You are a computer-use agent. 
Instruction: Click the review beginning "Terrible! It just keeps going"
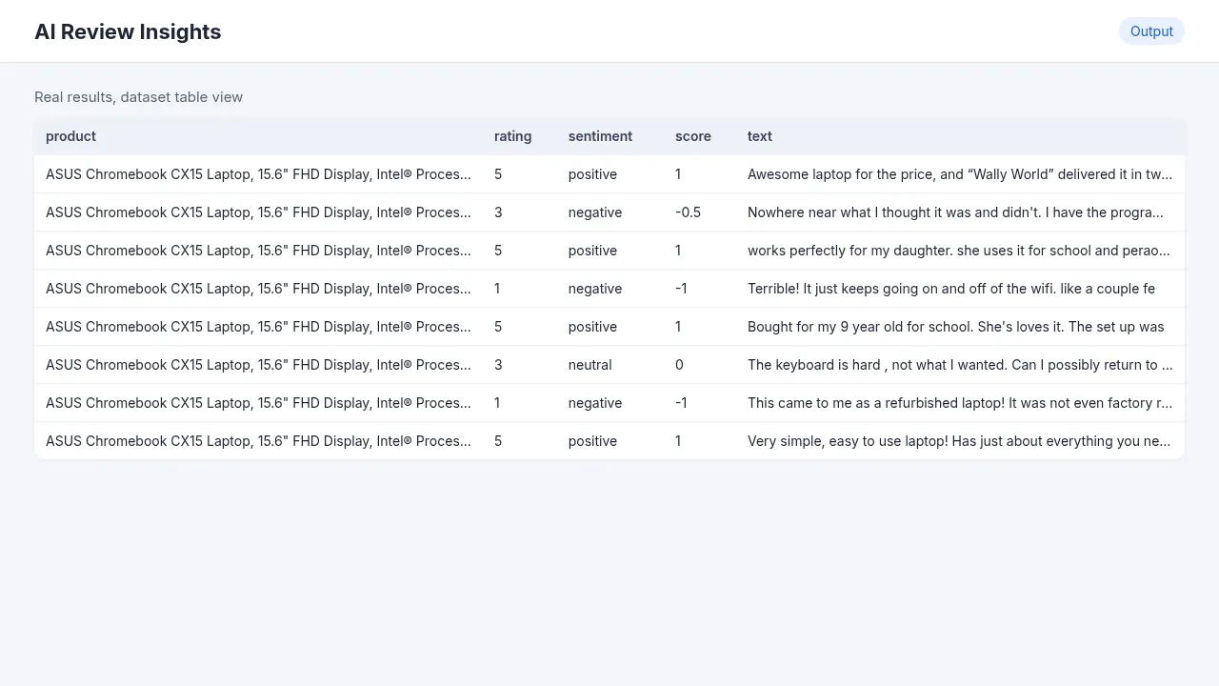[x=951, y=289]
